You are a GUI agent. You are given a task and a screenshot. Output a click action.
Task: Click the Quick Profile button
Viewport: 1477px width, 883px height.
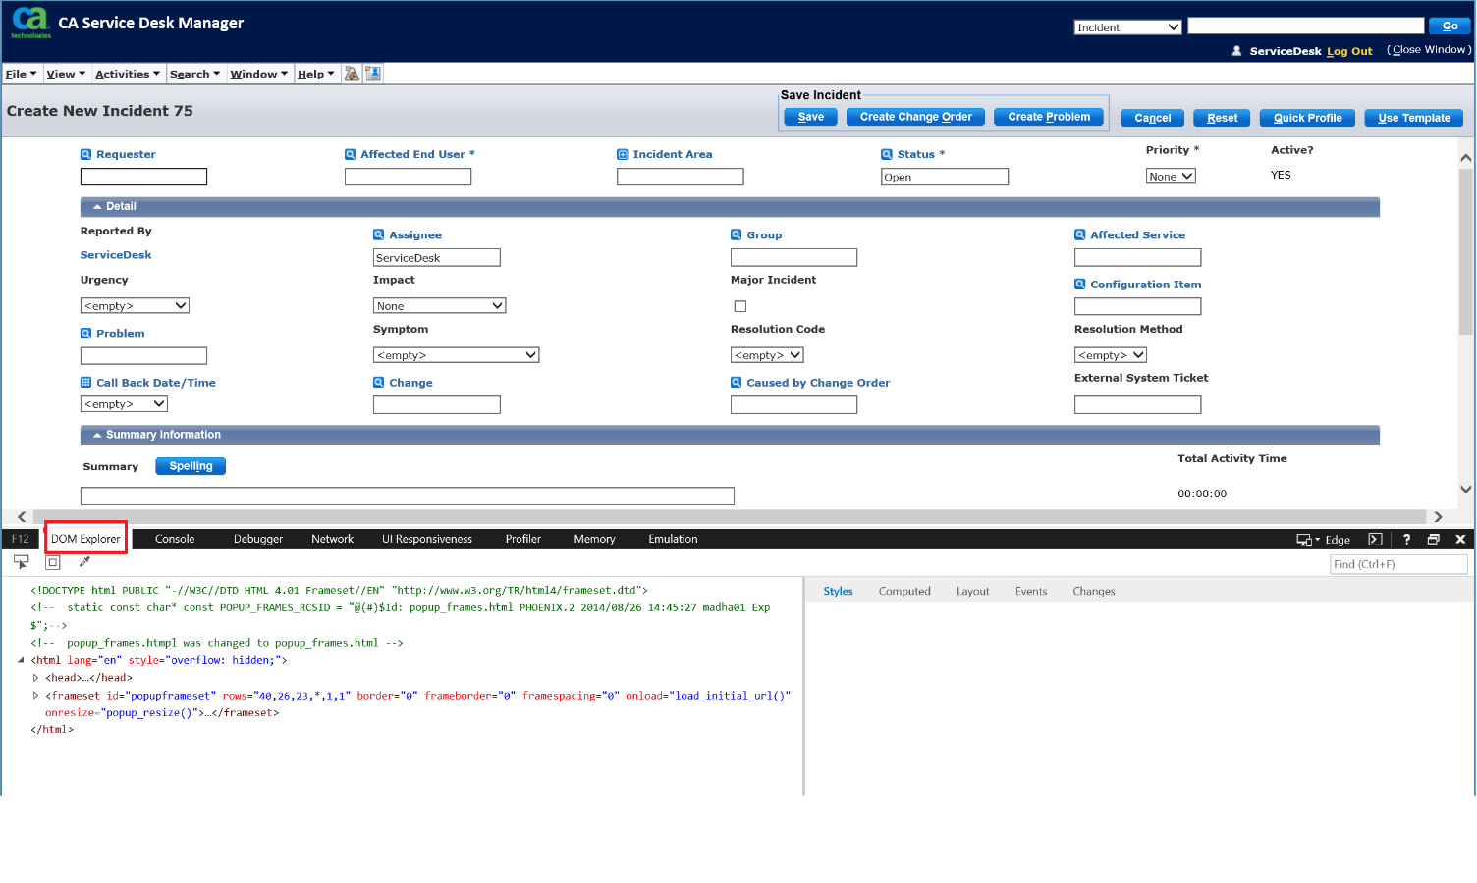(x=1307, y=118)
